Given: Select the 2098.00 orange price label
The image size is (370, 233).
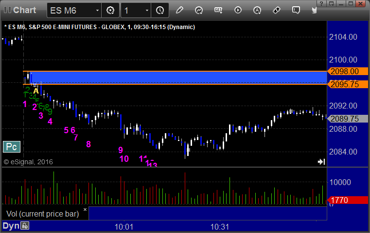Looking at the screenshot, I should point(348,71).
